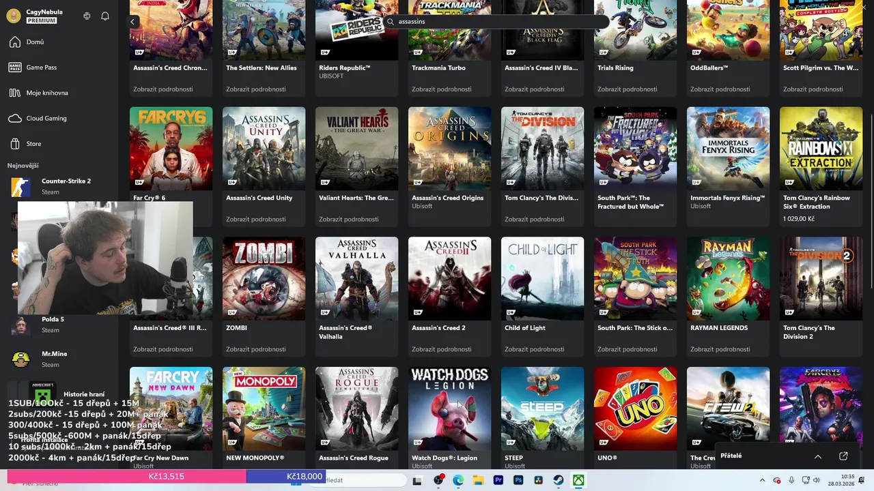Open Assassin's Creed Rogue cover
This screenshot has height=491, width=874.
(356, 408)
